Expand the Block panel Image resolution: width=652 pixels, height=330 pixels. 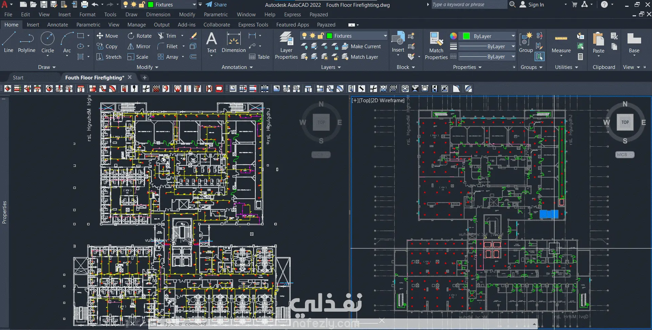click(x=406, y=67)
